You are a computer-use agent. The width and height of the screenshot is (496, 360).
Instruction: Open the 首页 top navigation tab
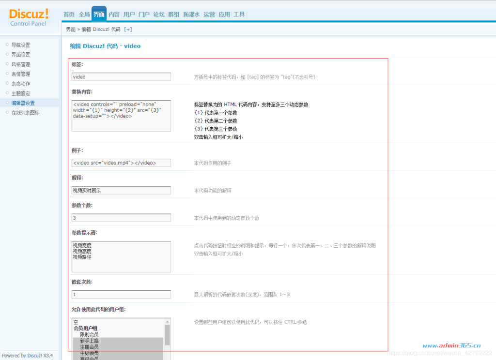point(69,14)
